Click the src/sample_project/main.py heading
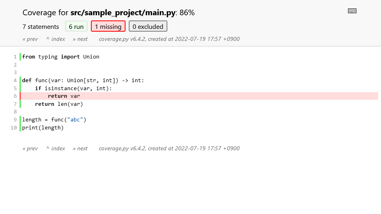Screen dimensions: 381x214 (123, 12)
